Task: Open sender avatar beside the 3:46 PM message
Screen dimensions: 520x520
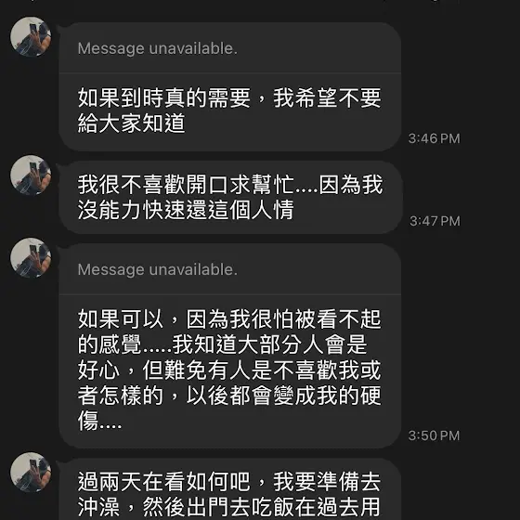Action: [x=31, y=37]
